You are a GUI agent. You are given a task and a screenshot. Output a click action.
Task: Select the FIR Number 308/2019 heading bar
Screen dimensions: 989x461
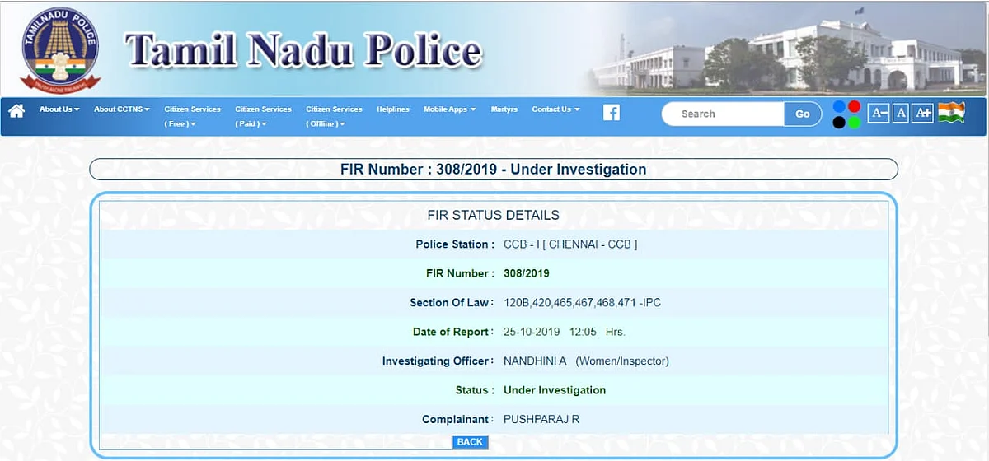pyautogui.click(x=494, y=170)
